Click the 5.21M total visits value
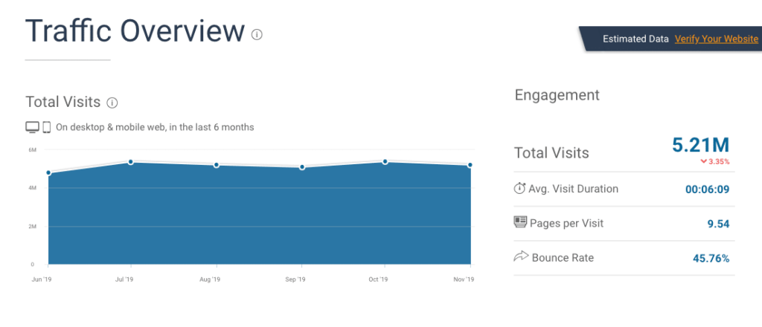Image resolution: width=762 pixels, height=327 pixels. pos(700,146)
